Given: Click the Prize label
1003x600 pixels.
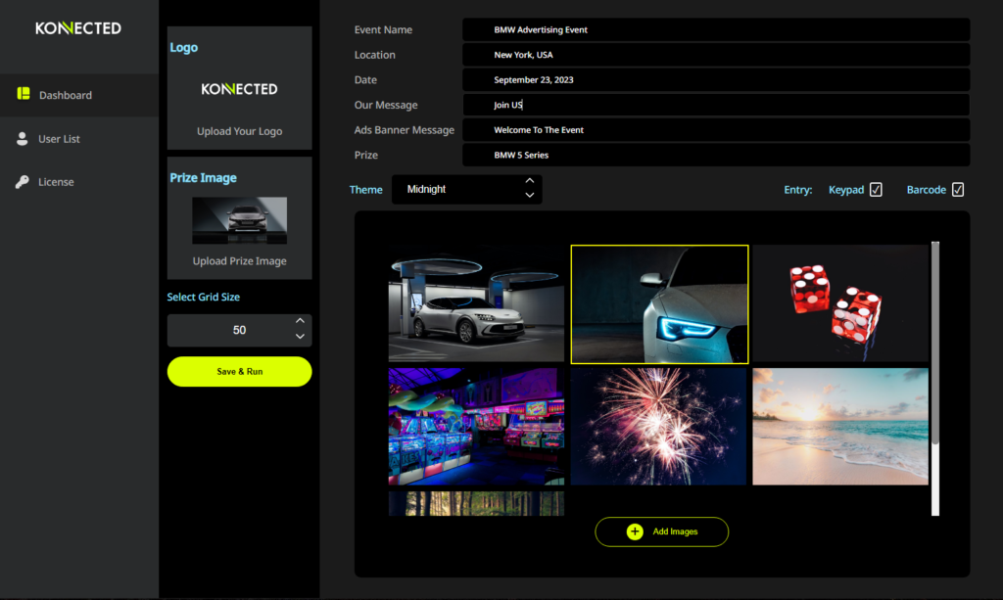Looking at the screenshot, I should (x=366, y=155).
